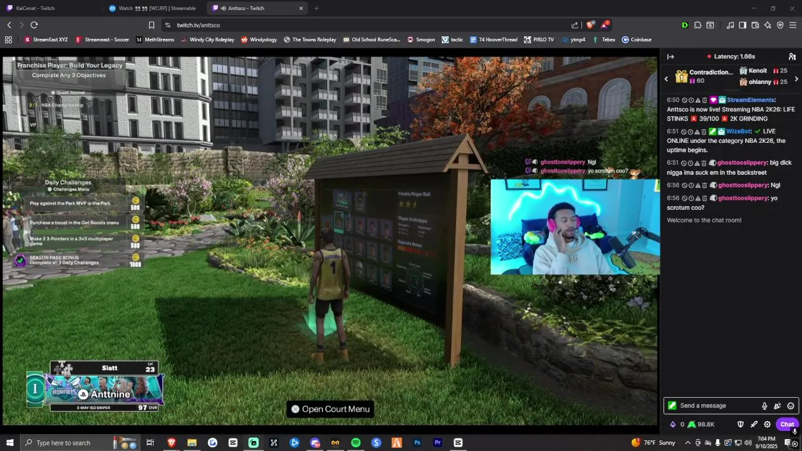Open the apps grid in bookmarks bar
The width and height of the screenshot is (802, 451).
coord(8,39)
